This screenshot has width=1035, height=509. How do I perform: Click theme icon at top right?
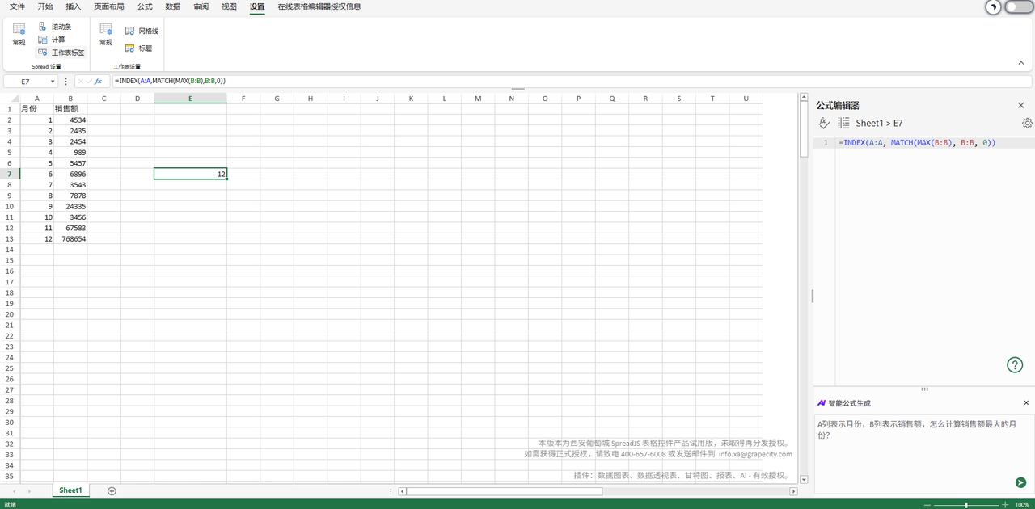coord(993,6)
